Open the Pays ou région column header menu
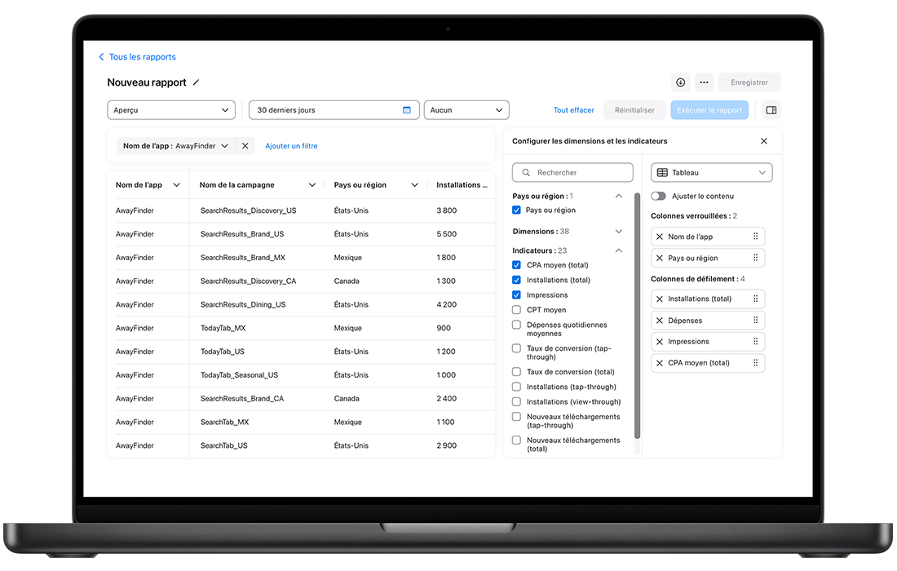The height and width of the screenshot is (571, 897). pyautogui.click(x=414, y=185)
